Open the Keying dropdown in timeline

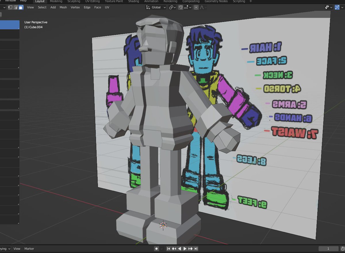pyautogui.click(x=5, y=249)
